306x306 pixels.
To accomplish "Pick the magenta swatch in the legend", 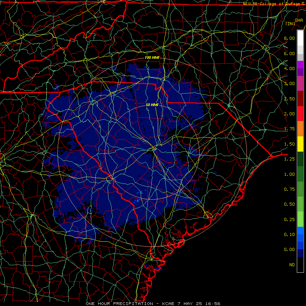I will pyautogui.click(x=300, y=65).
